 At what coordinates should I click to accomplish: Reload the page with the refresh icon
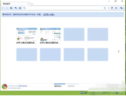11,8
